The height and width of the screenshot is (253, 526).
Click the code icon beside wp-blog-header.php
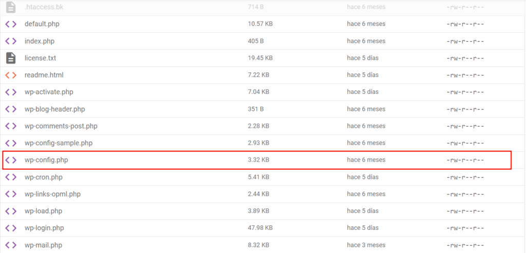click(x=11, y=109)
